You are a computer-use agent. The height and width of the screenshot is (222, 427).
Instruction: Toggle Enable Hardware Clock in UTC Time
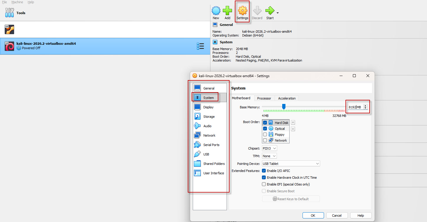pos(264,178)
